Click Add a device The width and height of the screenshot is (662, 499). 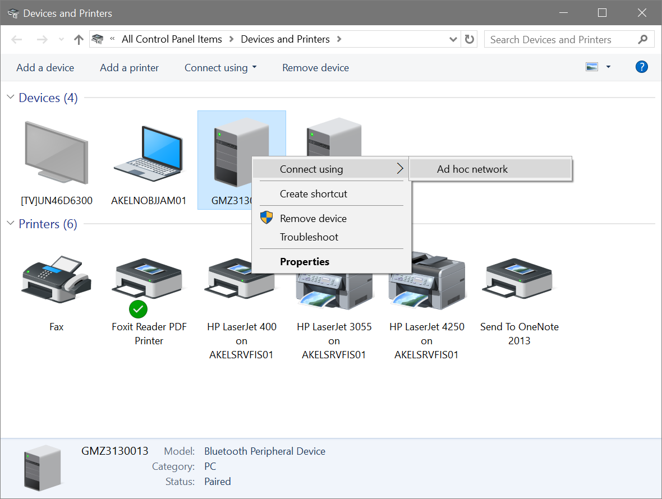45,67
